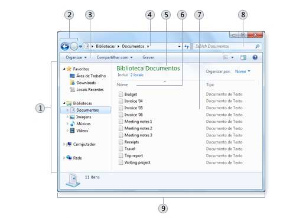Image resolution: width=293 pixels, height=218 pixels.
Task: Sort by the Tipo column header
Action: 210,84
